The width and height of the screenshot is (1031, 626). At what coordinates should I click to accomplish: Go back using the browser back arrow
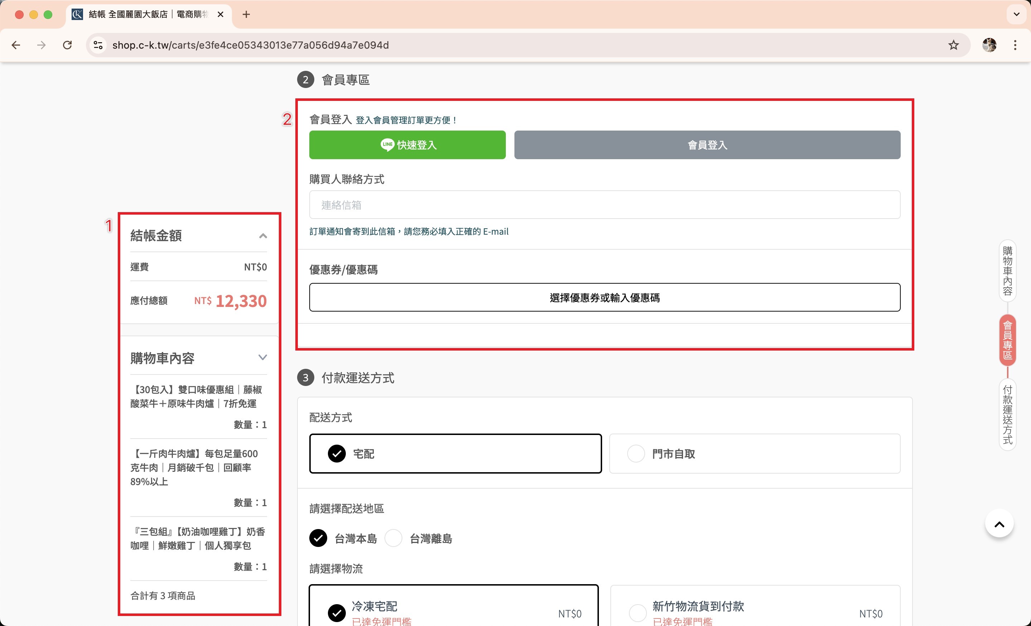(x=16, y=45)
